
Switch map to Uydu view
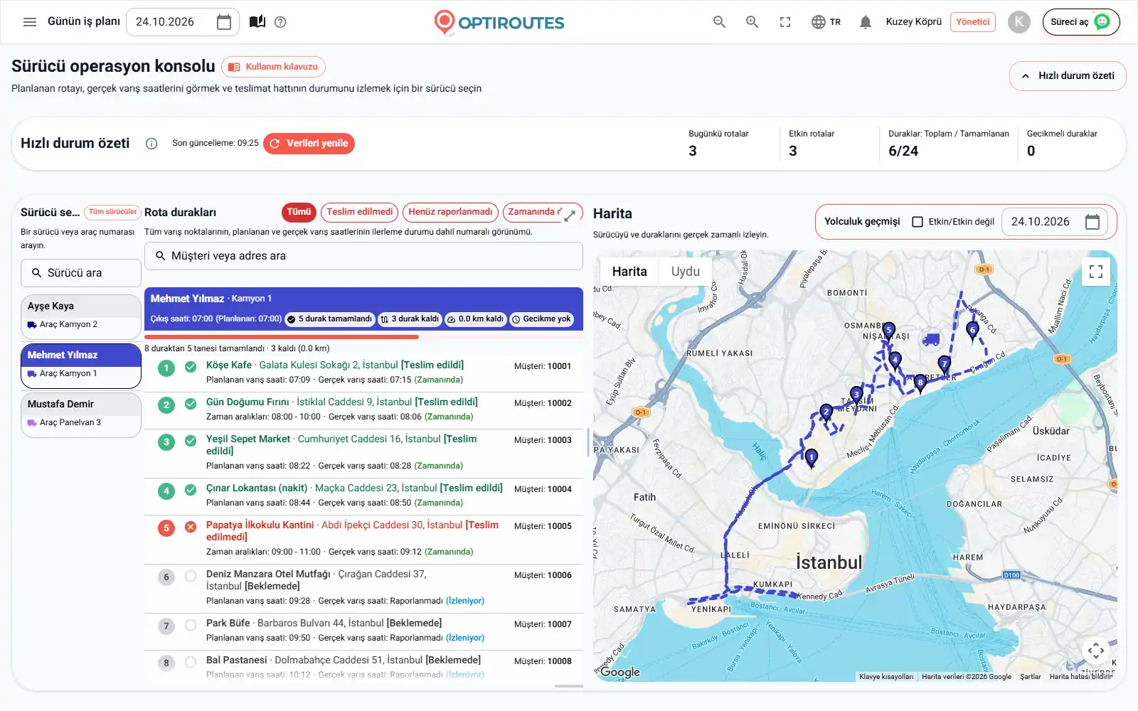coord(686,272)
